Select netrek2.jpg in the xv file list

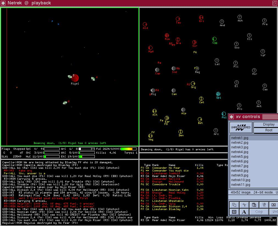(x=254, y=143)
